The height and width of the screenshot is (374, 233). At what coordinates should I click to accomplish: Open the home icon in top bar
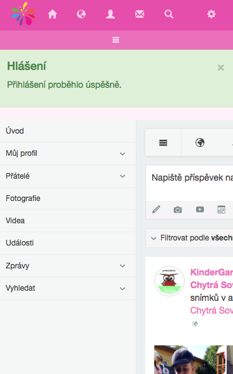(52, 14)
